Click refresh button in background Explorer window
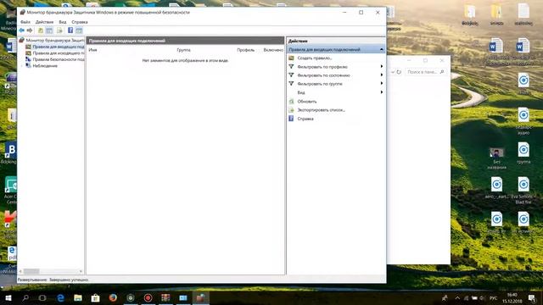This screenshot has width=543, height=305. click(x=399, y=72)
